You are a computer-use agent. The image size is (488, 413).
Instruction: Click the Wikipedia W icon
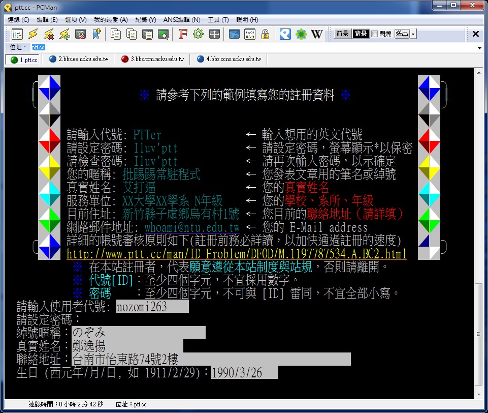point(317,34)
